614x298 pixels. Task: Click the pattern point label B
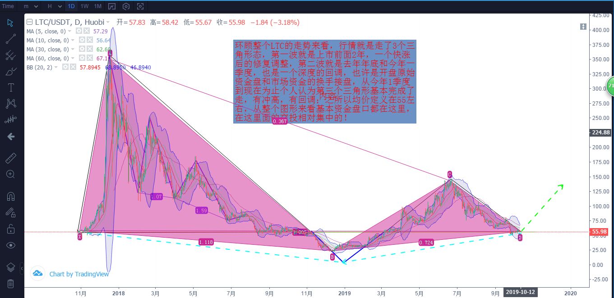(x=332, y=257)
